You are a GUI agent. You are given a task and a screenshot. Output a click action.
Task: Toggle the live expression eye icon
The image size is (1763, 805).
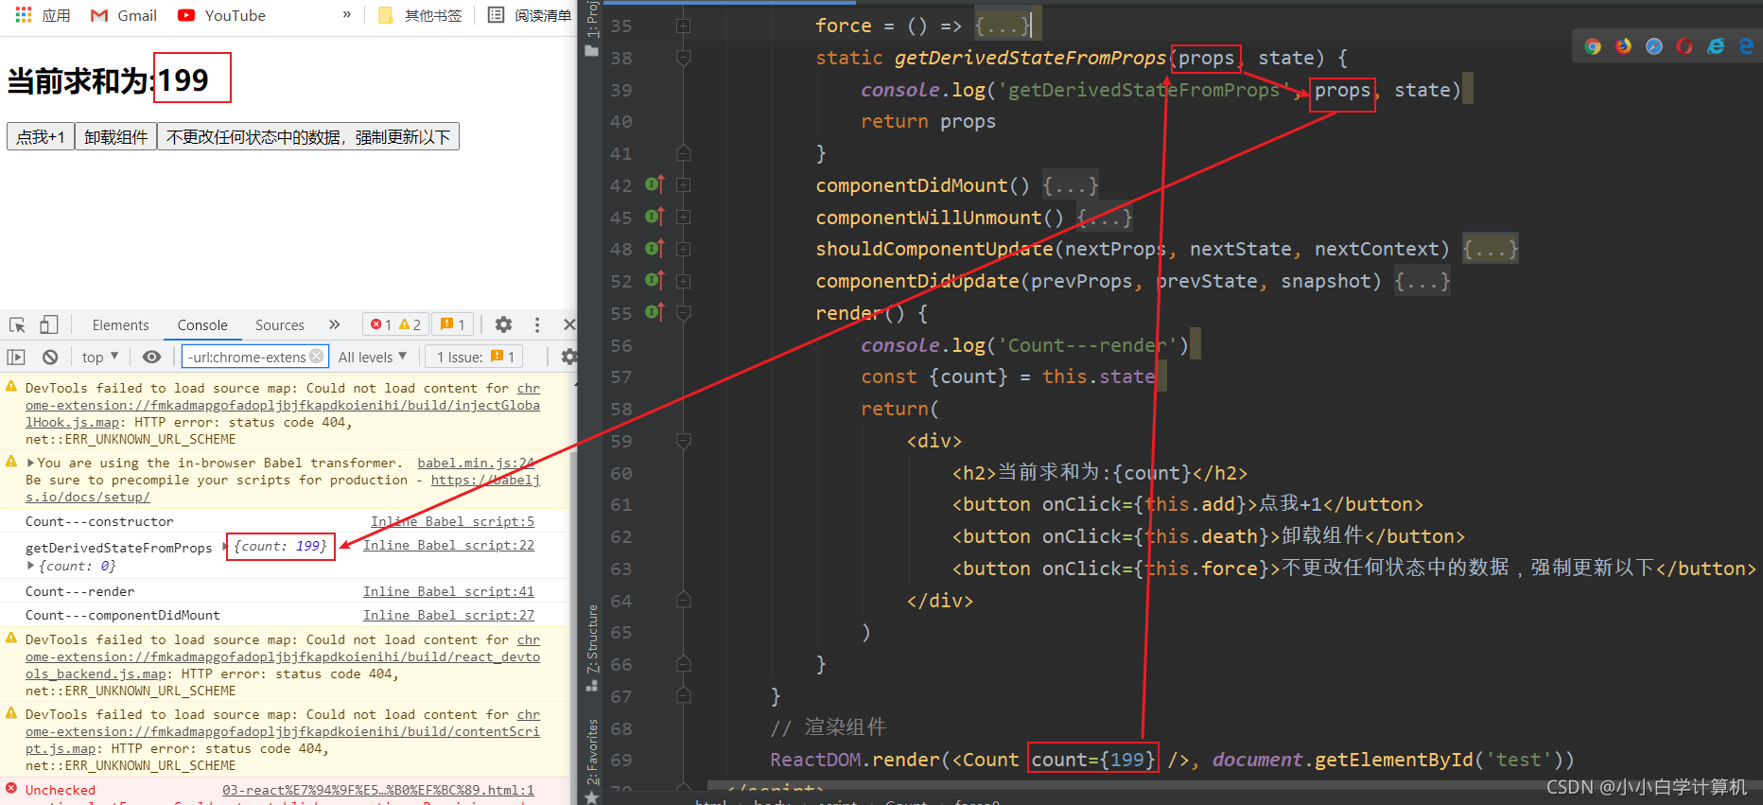tap(151, 357)
